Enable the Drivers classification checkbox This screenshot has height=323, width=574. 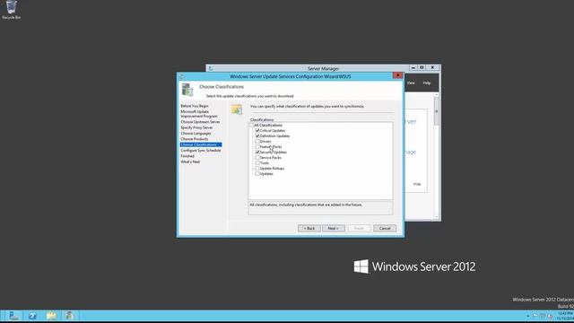point(257,142)
